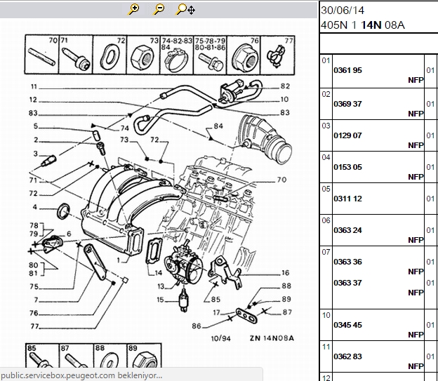Screen dimensions: 438x381
Task: Click the 405N 1 14N 08A header reference
Action: pos(363,25)
